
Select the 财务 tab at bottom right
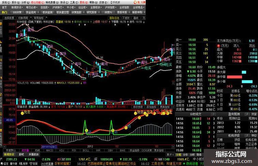tap(199, 155)
